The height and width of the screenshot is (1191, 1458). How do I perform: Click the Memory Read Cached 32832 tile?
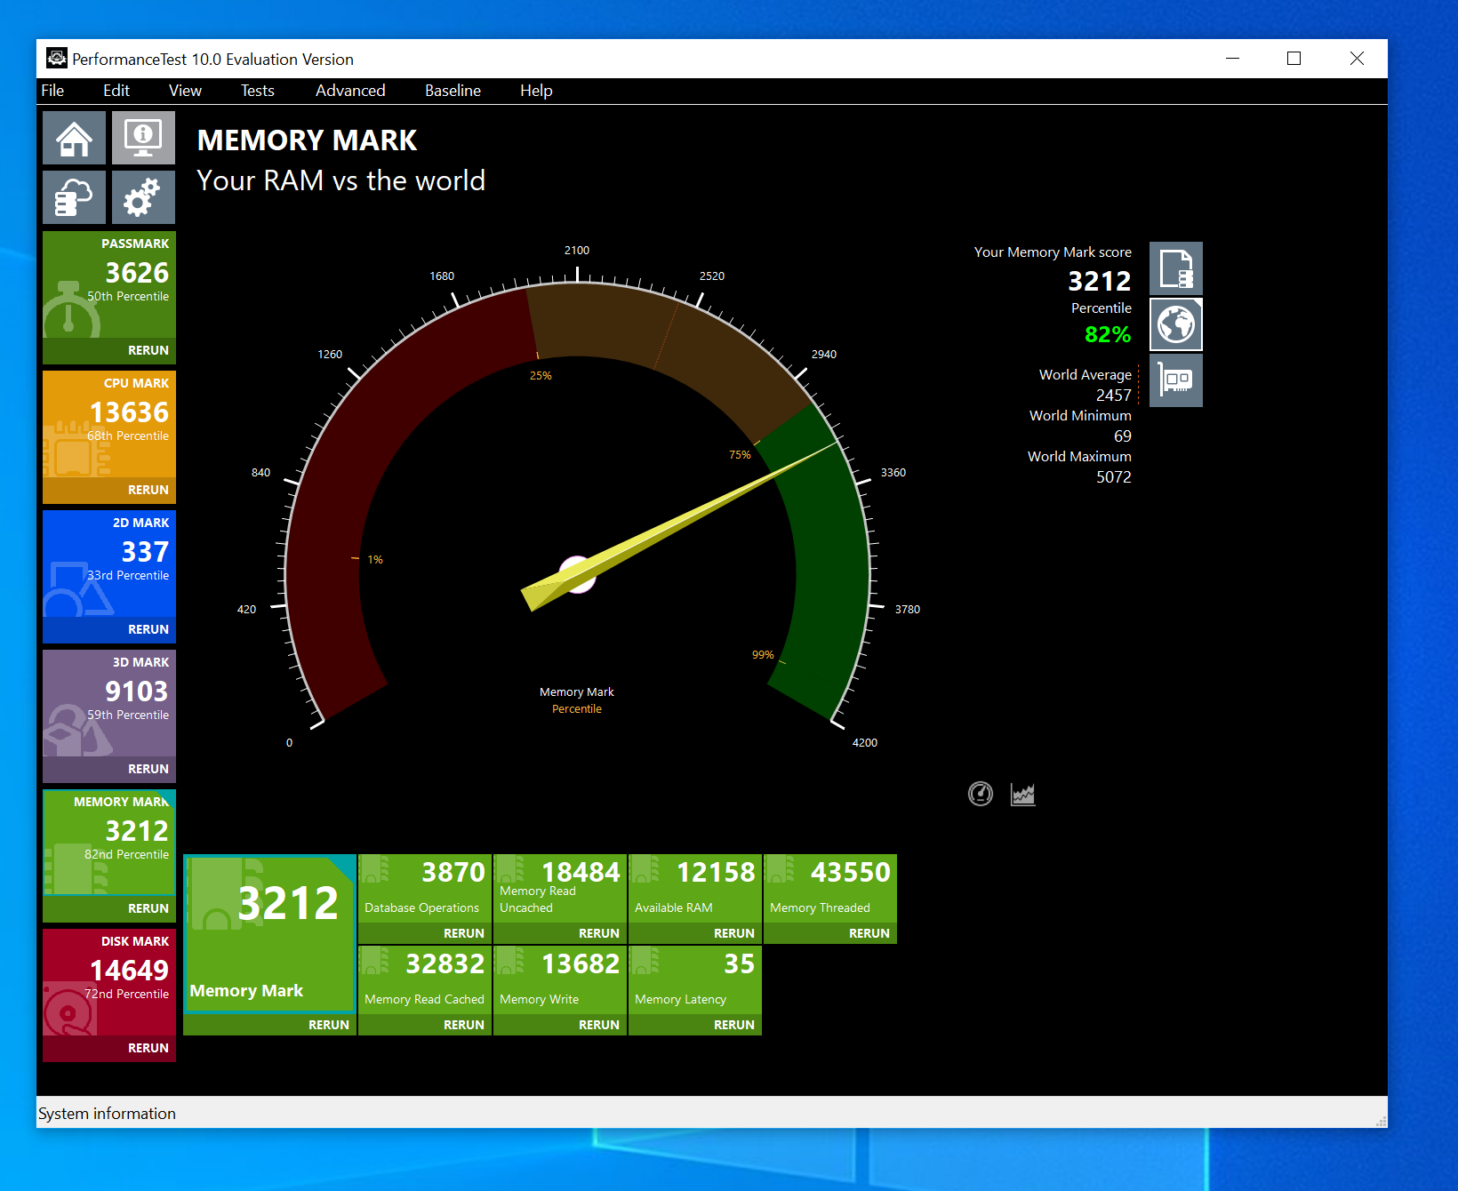pyautogui.click(x=425, y=979)
